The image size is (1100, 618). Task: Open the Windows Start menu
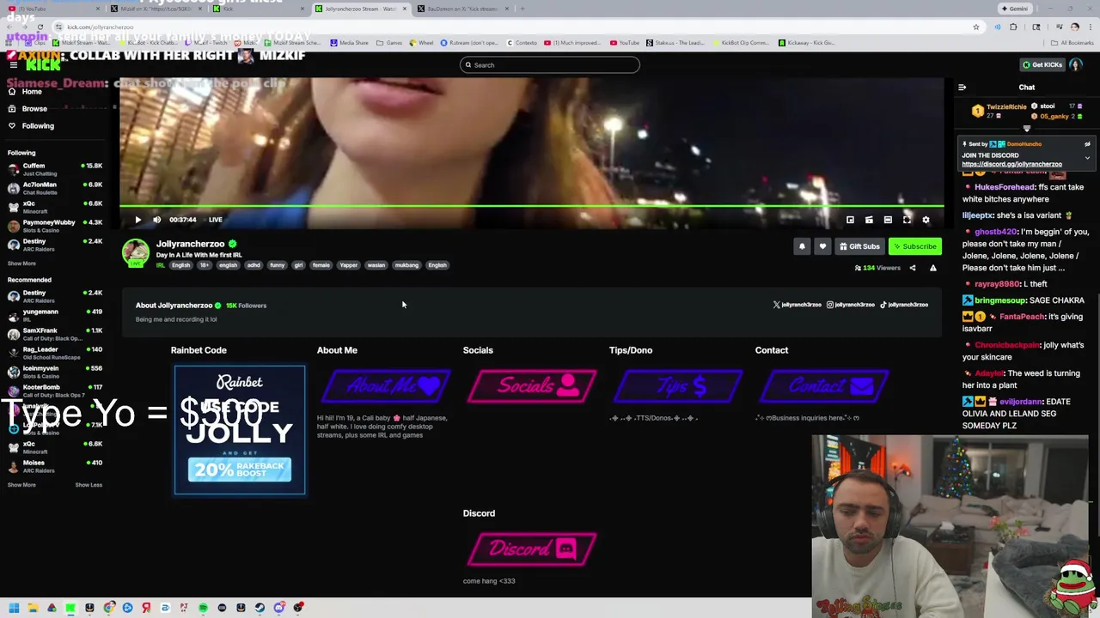click(x=14, y=608)
